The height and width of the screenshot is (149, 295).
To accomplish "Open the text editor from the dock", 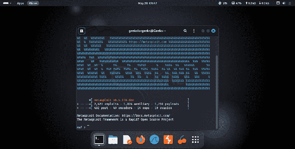I will point(127,140).
